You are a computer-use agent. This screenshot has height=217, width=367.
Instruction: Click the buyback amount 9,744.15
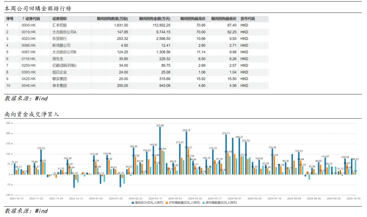pyautogui.click(x=163, y=32)
